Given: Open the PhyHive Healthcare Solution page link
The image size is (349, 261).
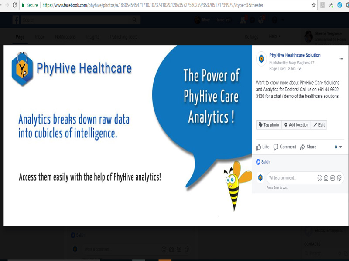Looking at the screenshot, I should 295,55.
